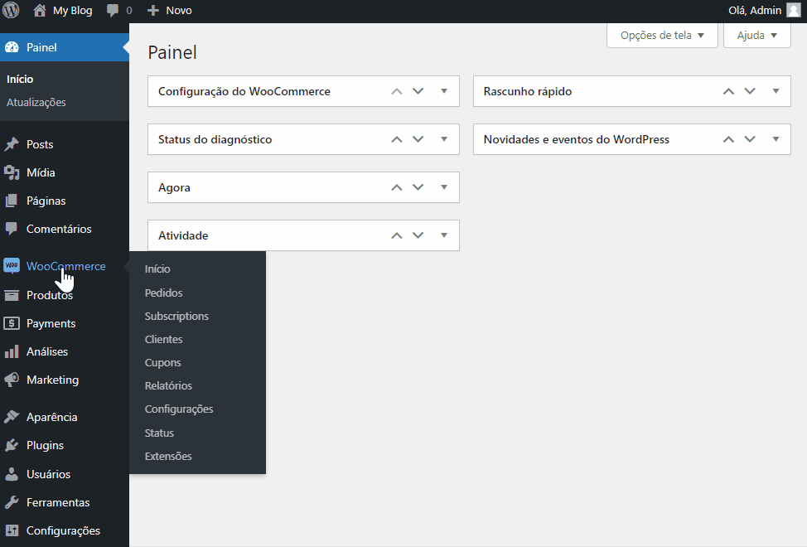
Task: Move Atividade widget down
Action: click(x=418, y=235)
